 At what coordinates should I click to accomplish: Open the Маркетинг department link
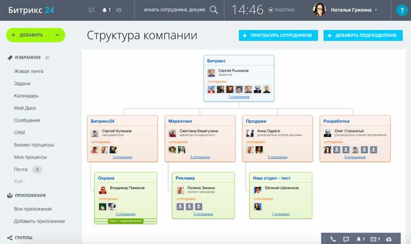[x=180, y=121]
